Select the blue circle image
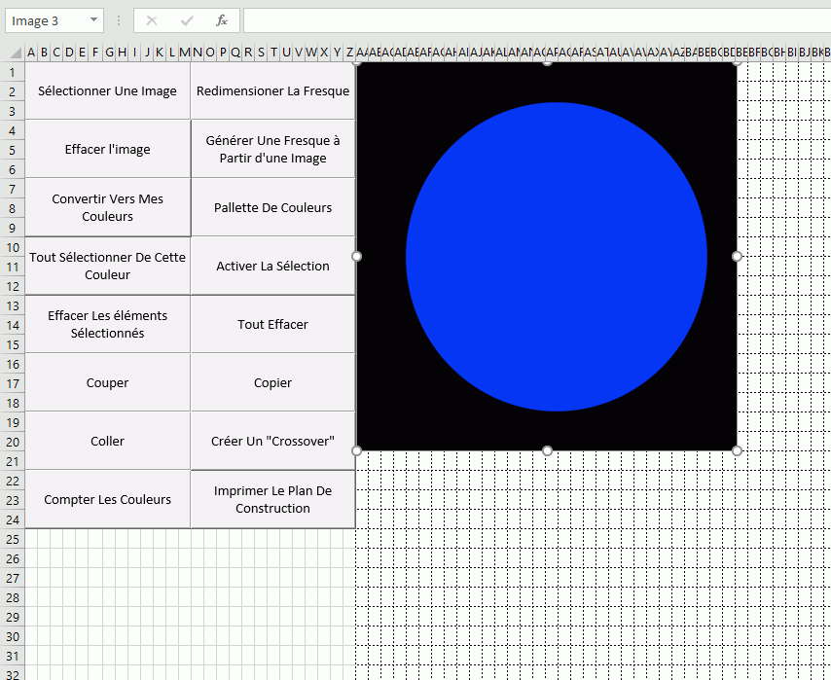831x680 pixels. (556, 257)
